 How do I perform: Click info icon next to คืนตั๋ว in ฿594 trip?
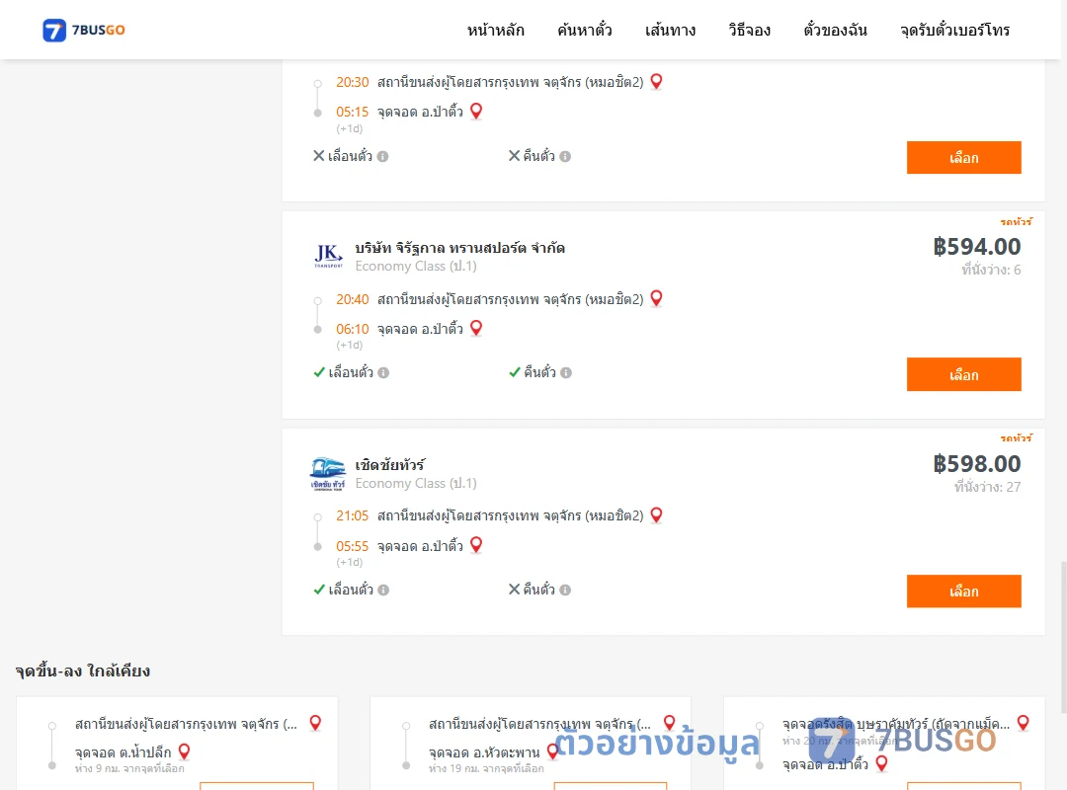point(566,373)
